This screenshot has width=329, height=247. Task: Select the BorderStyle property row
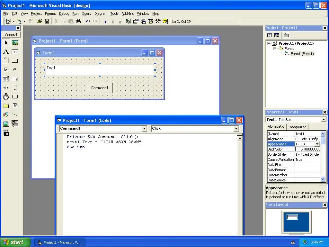(x=294, y=154)
